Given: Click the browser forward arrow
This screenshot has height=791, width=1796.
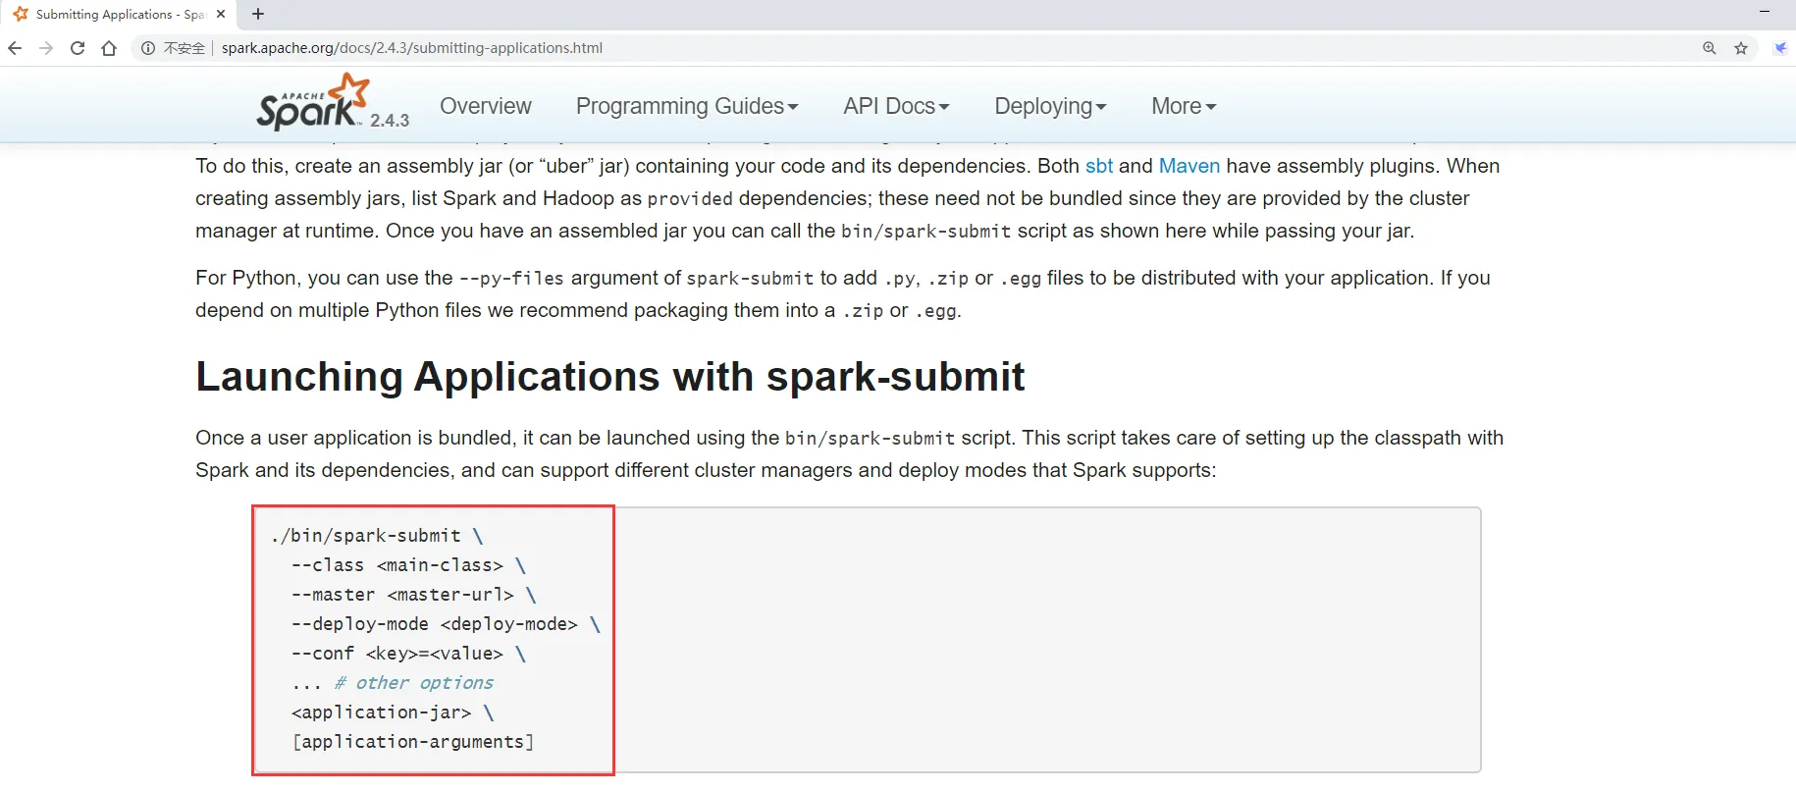Looking at the screenshot, I should point(46,48).
